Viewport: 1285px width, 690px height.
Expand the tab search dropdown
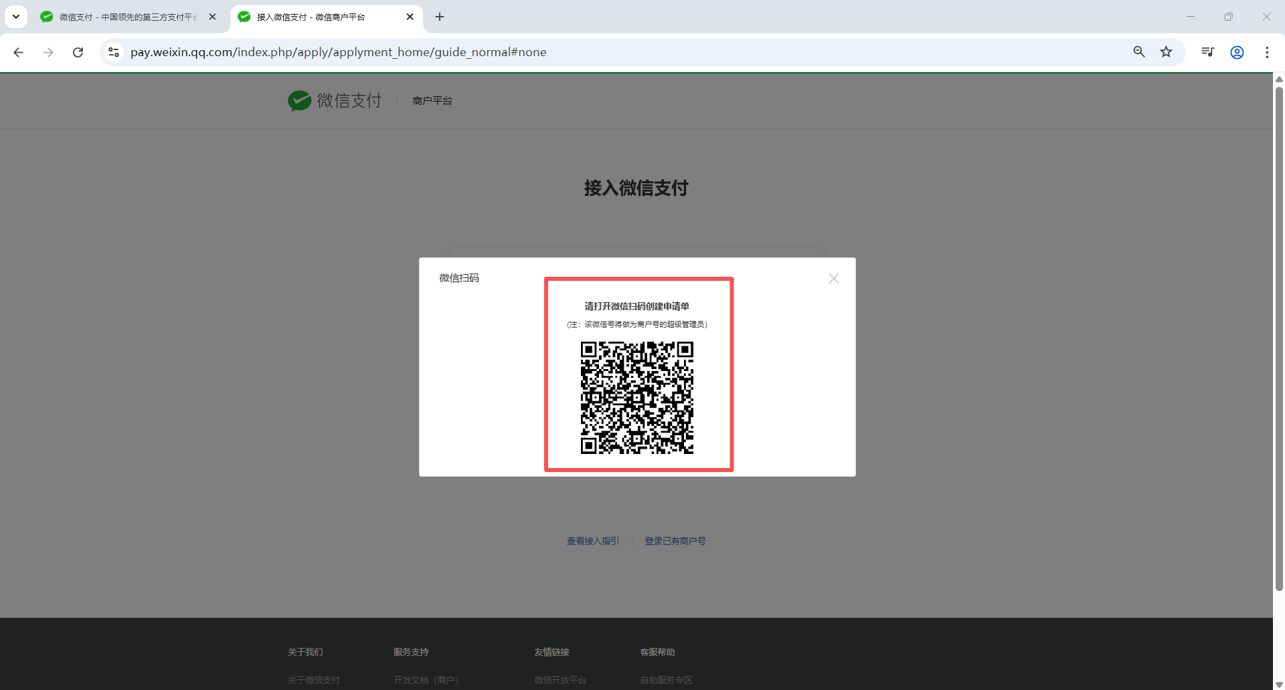(x=16, y=17)
